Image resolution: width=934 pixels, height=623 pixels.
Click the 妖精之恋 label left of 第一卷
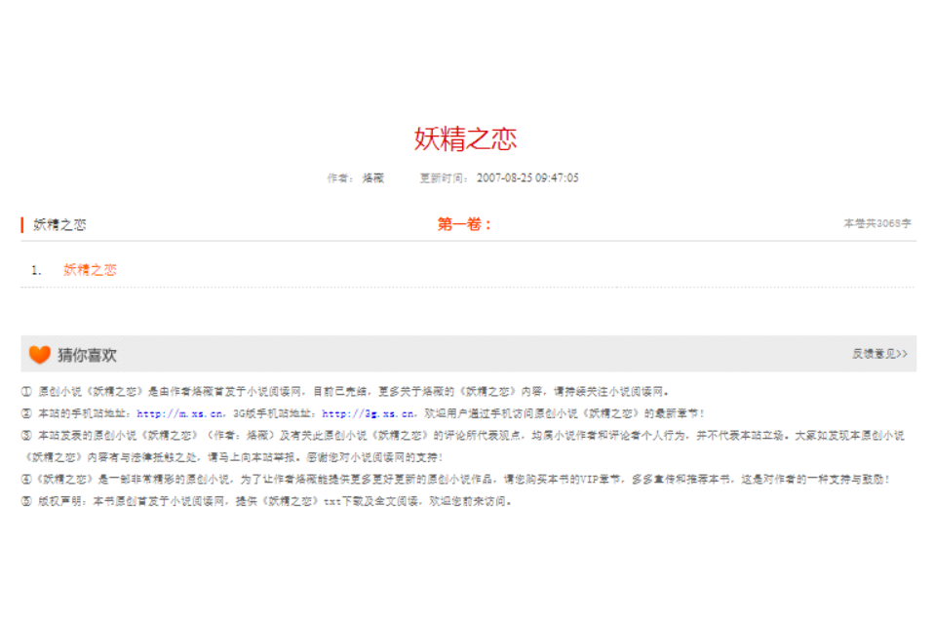coord(59,224)
